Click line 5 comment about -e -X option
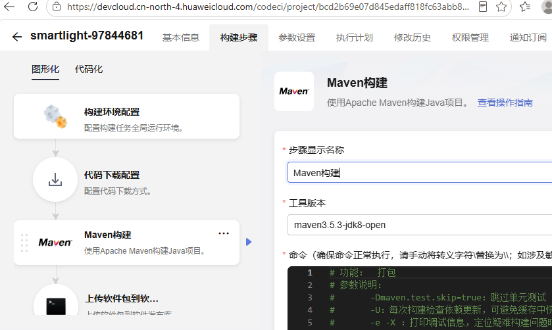552x330 pixels. click(x=440, y=322)
